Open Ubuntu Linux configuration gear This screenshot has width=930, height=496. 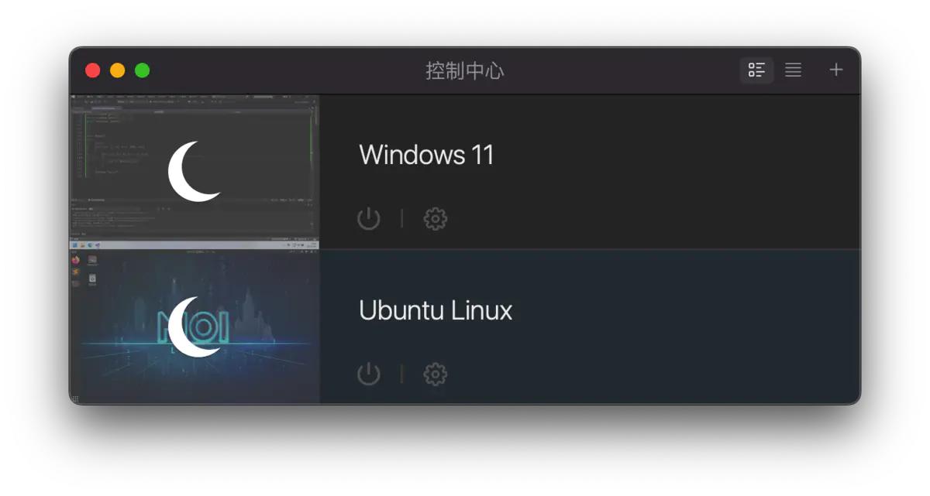pyautogui.click(x=436, y=375)
